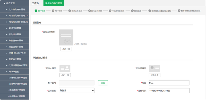Click the 签约信息 step label
Viewport: 206px width, 100px height.
click(x=138, y=11)
